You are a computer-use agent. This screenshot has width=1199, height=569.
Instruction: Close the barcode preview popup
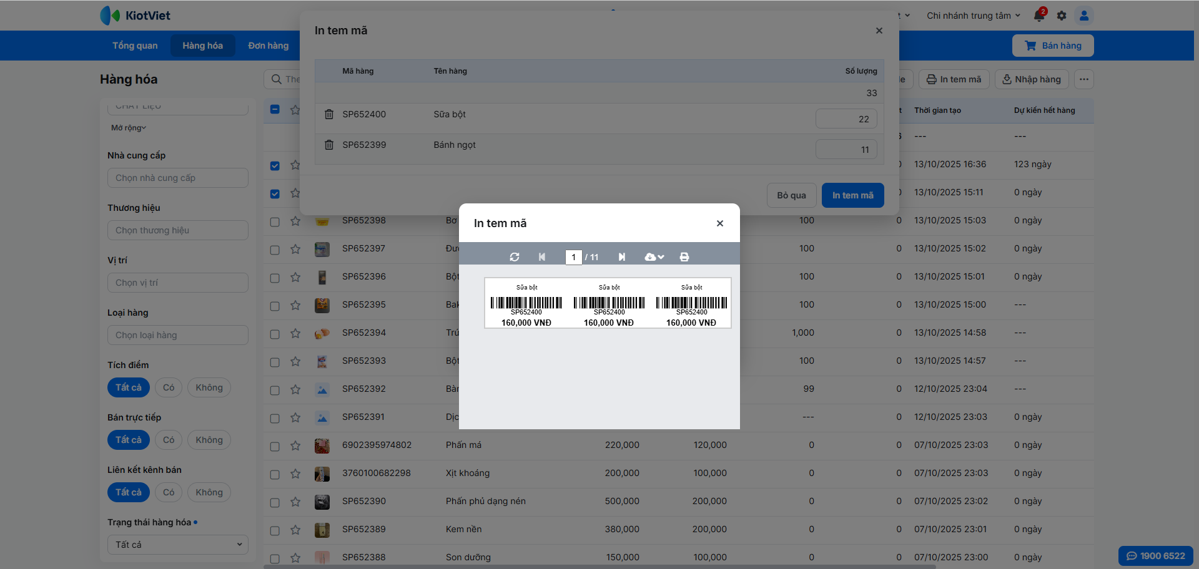coord(720,223)
